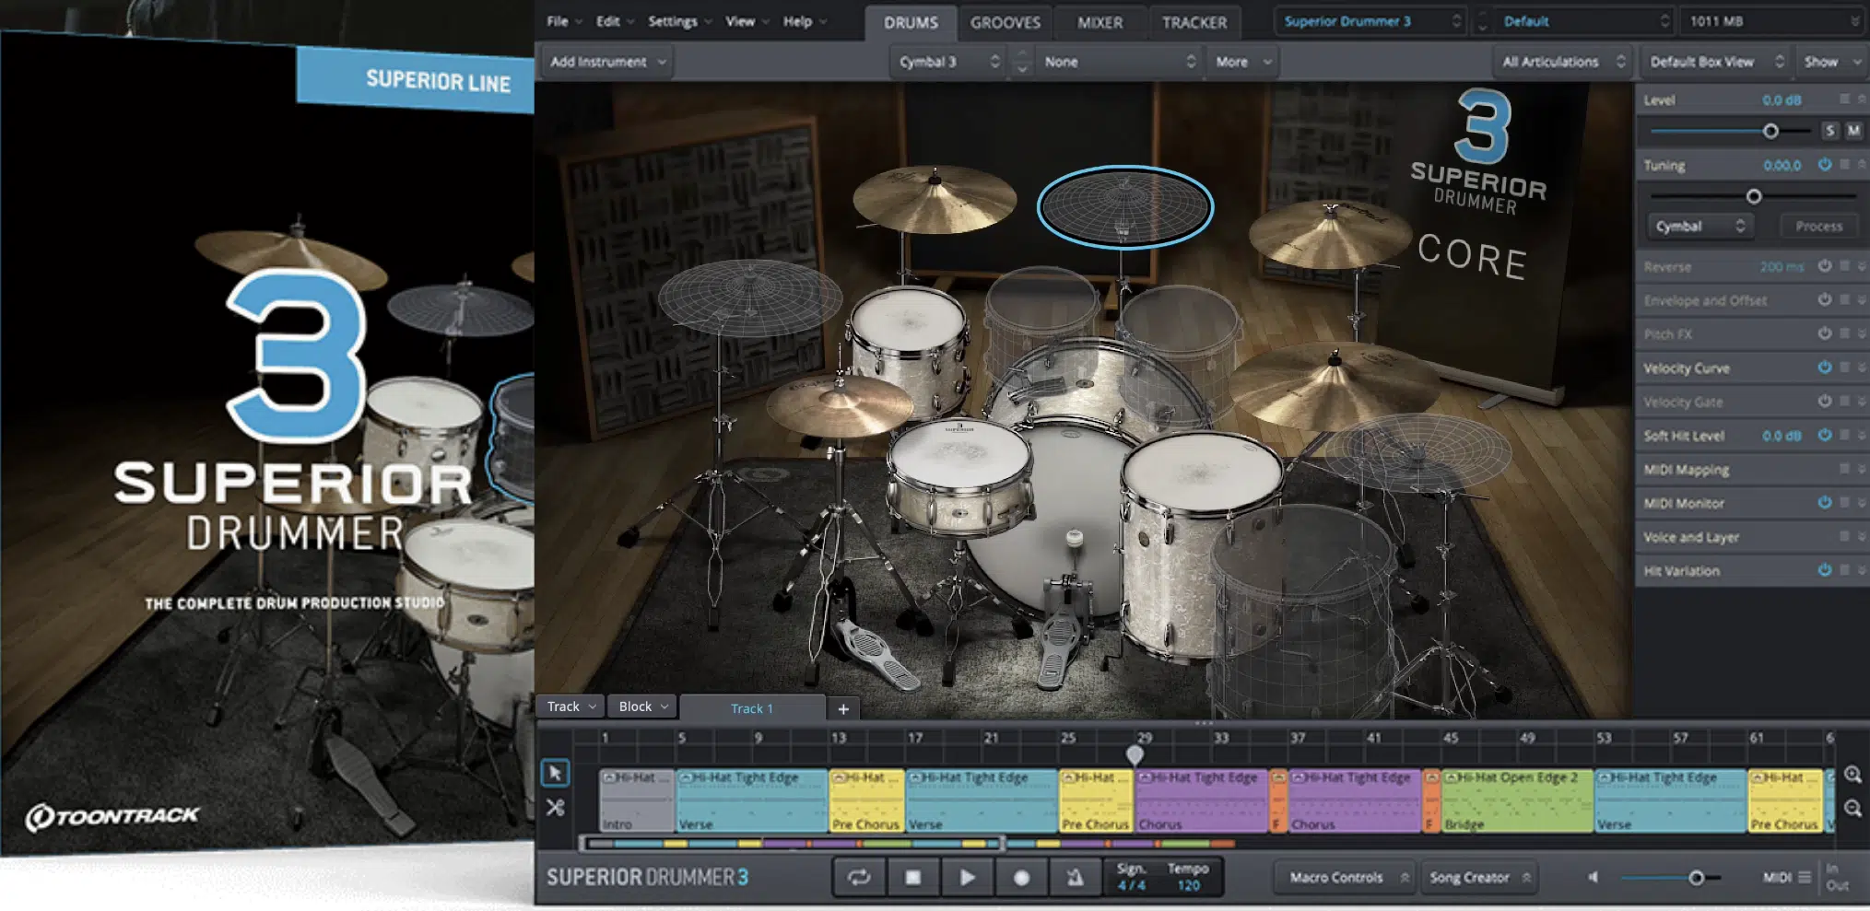Enable Envelope and Offset power button
The width and height of the screenshot is (1870, 911).
[x=1824, y=299]
